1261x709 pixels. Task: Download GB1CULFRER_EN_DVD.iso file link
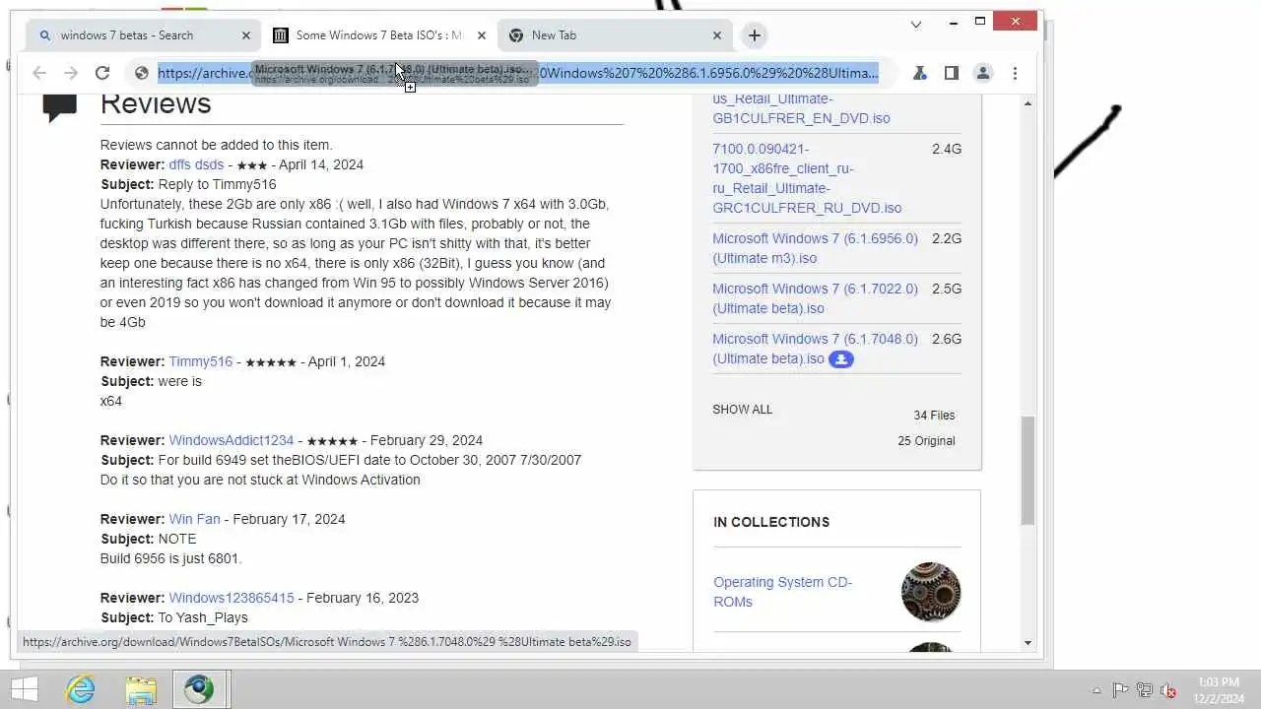tap(801, 108)
